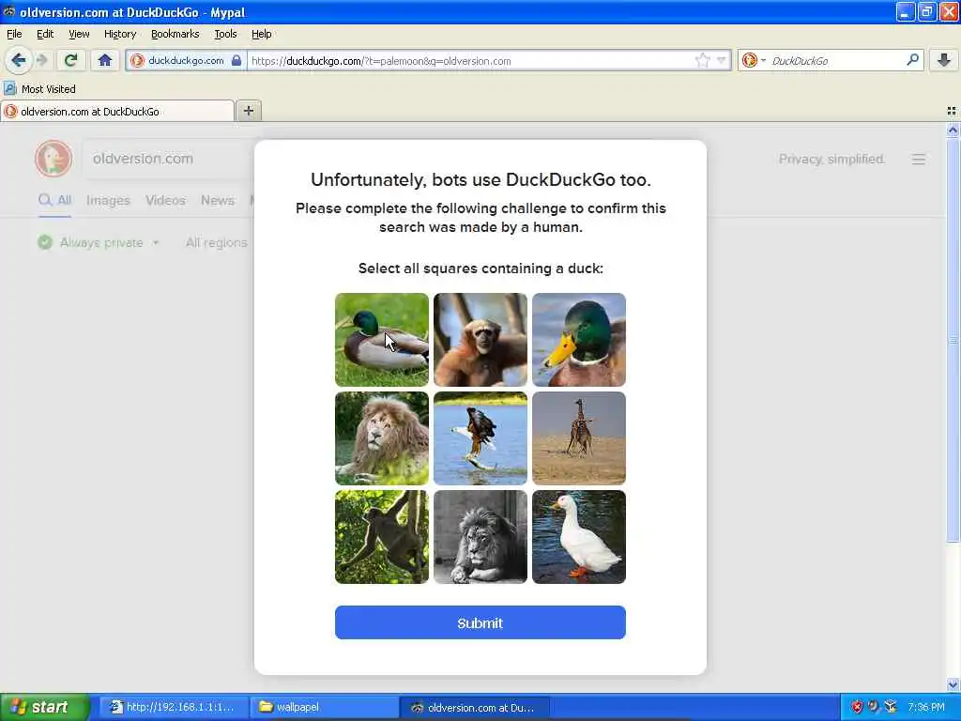Bookmark this page with the star icon
This screenshot has width=961, height=721.
tap(702, 60)
